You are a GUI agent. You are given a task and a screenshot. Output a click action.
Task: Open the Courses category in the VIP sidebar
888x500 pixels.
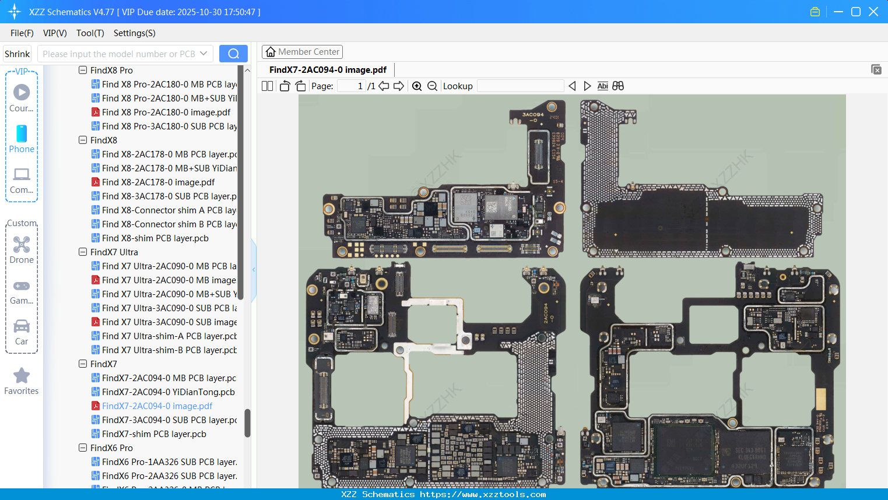[x=22, y=98]
